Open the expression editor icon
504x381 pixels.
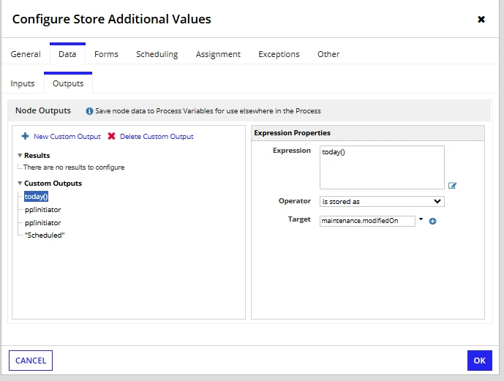click(452, 186)
